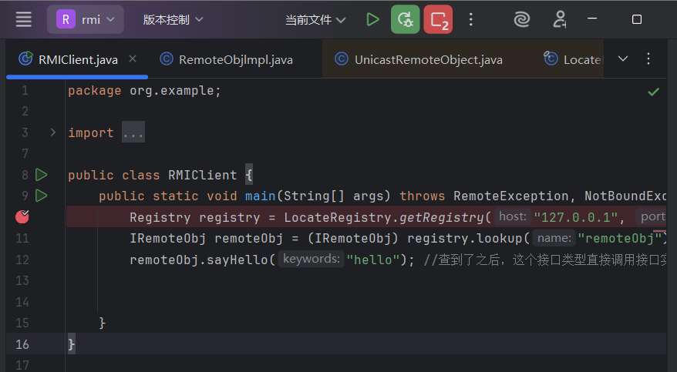Open the editor tab options menu
Viewport: 677px width, 372px height.
648,59
